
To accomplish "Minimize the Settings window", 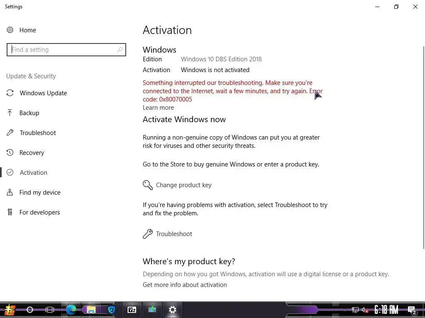I will tap(377, 7).
